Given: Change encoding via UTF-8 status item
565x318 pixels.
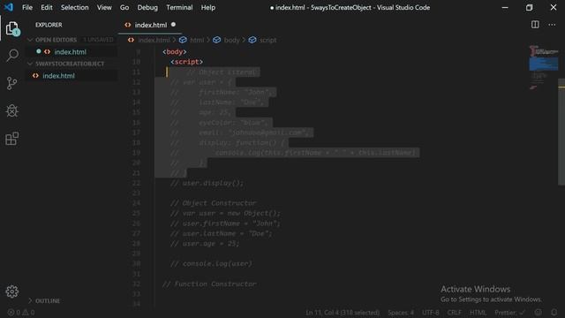Looking at the screenshot, I should tap(430, 312).
